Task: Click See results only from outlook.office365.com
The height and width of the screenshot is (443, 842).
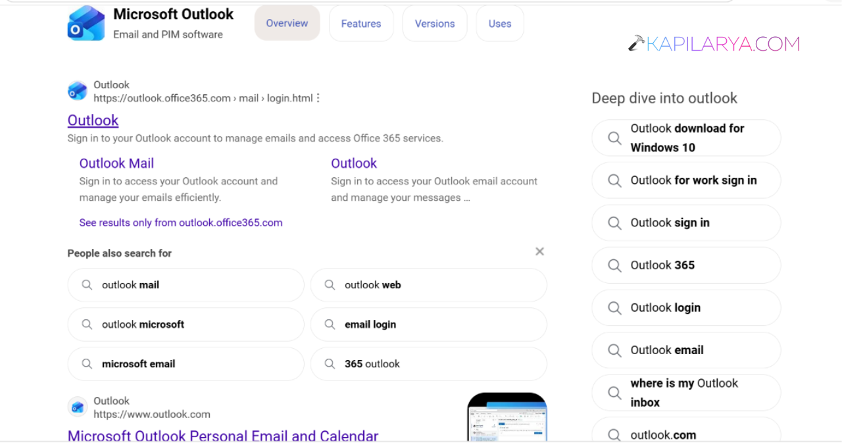Action: click(x=181, y=222)
